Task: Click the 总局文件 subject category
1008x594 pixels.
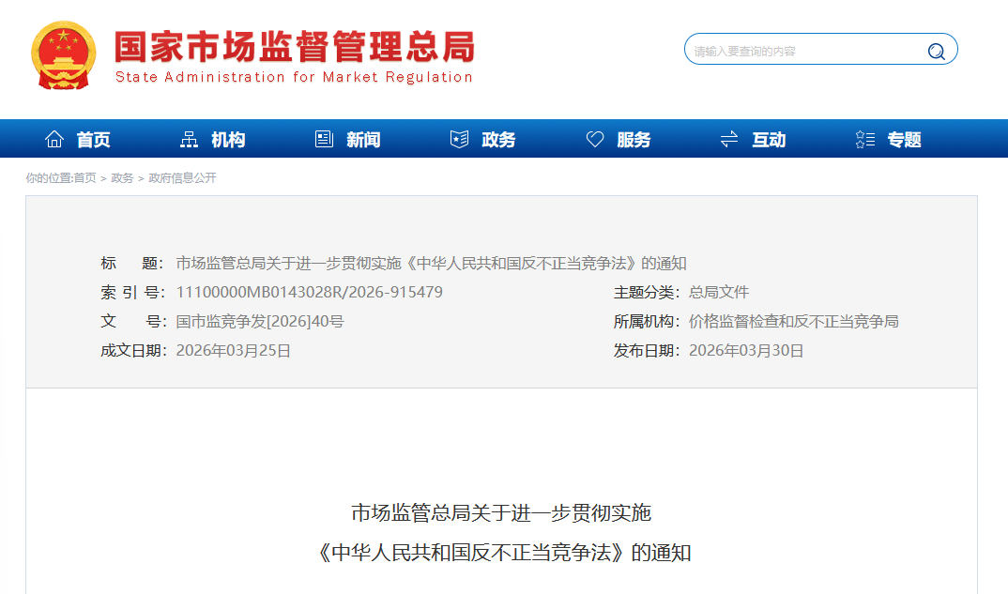Action: [x=722, y=292]
